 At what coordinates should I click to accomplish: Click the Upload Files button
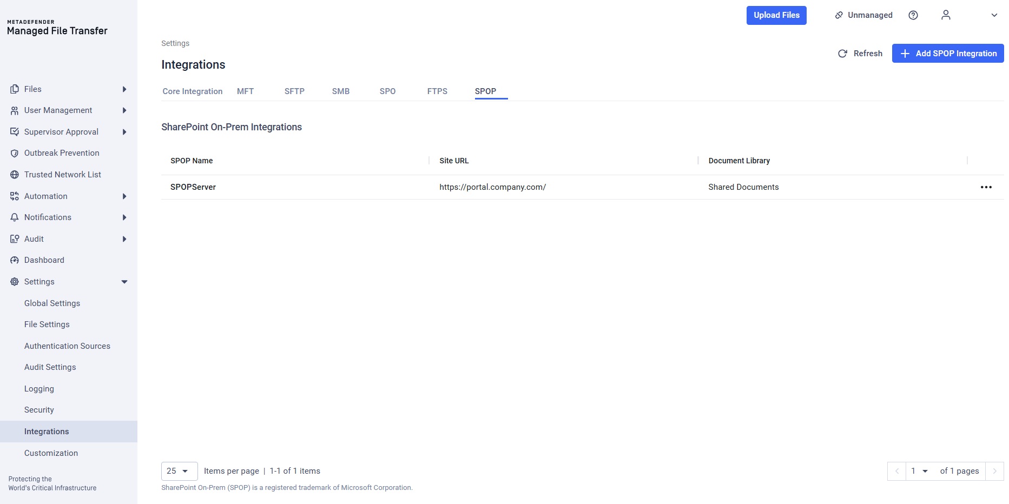[776, 15]
